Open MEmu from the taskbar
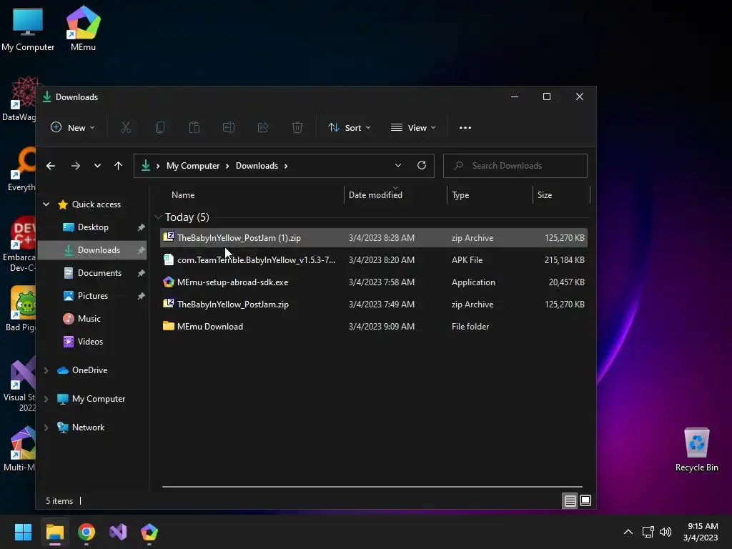This screenshot has width=732, height=549. click(x=149, y=532)
